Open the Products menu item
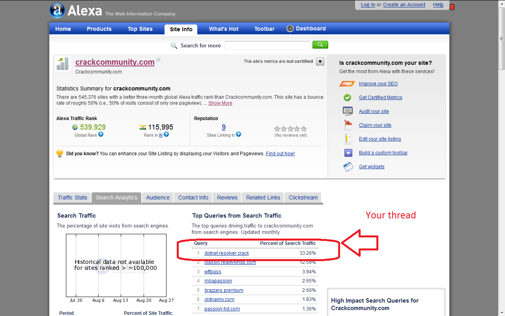This screenshot has width=505, height=316. coord(99,29)
